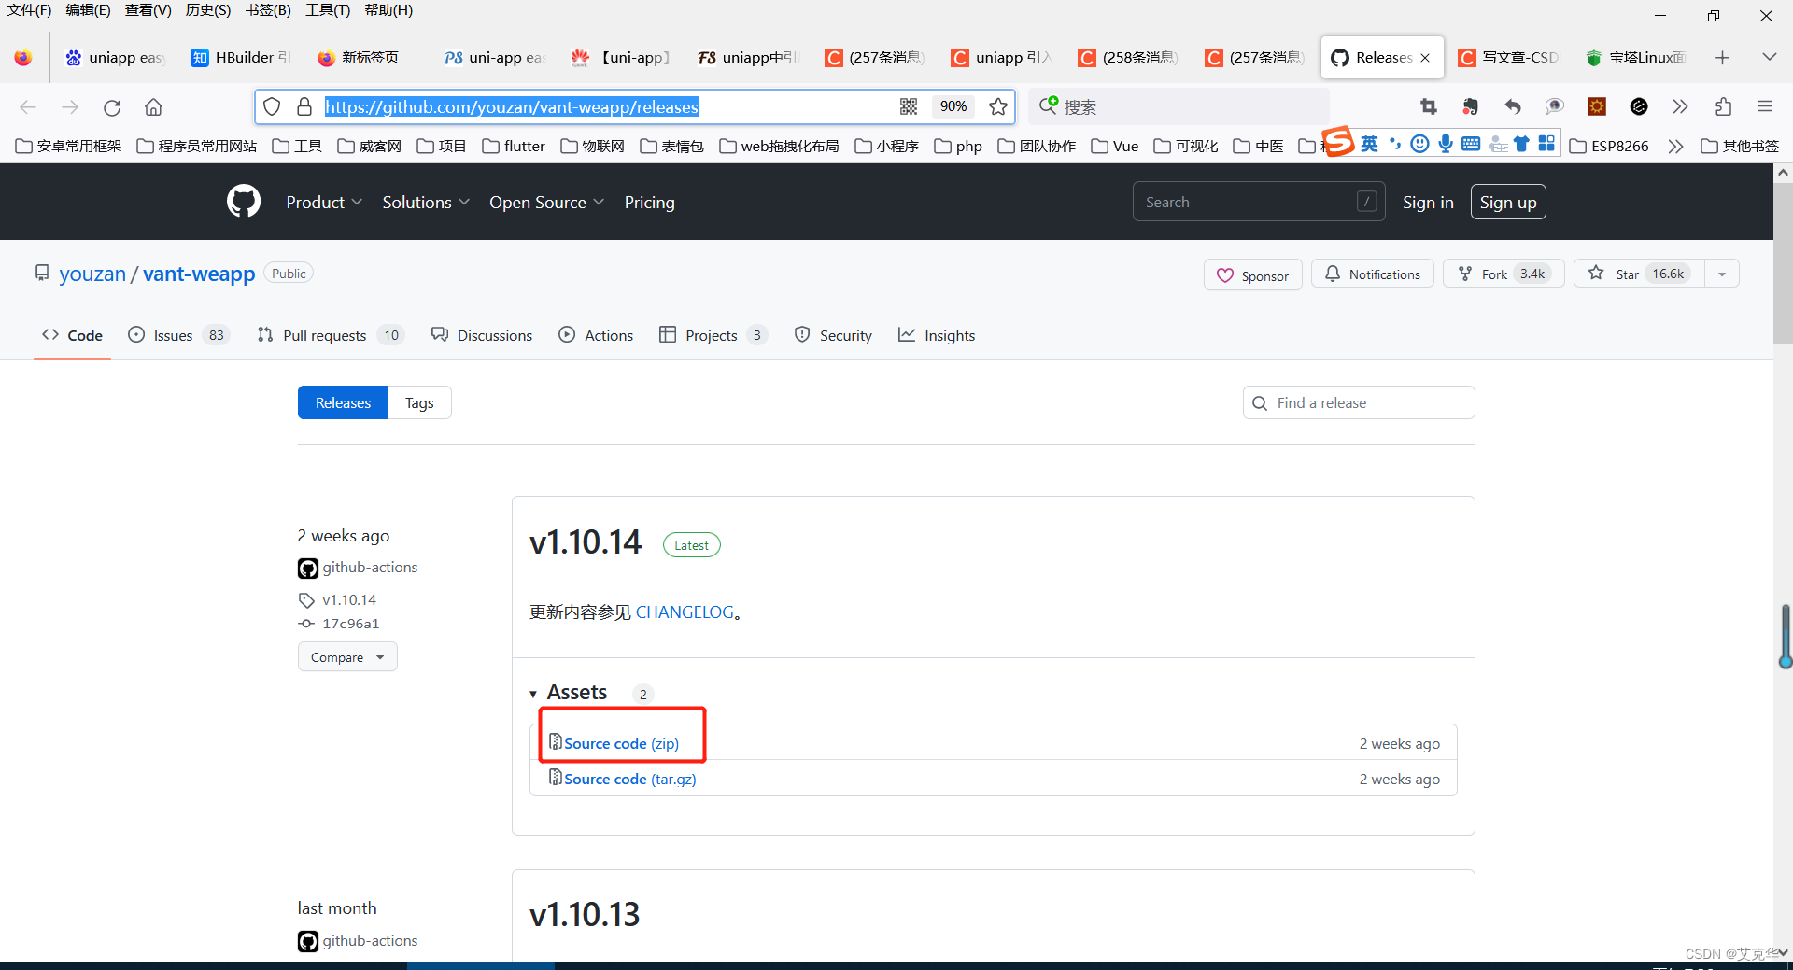Select the Code tab

tap(72, 335)
